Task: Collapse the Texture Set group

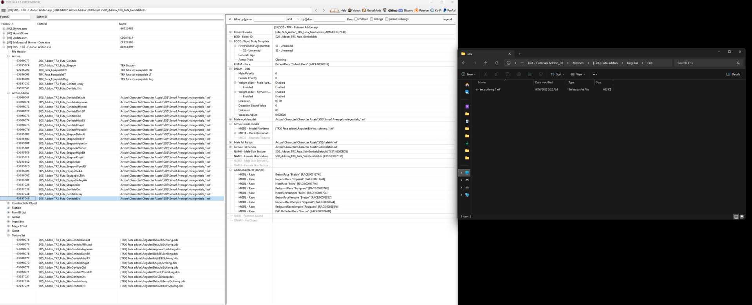Action: pyautogui.click(x=9, y=235)
